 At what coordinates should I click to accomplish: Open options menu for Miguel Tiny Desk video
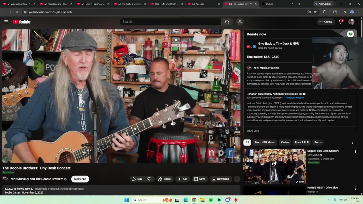pyautogui.click(x=355, y=151)
